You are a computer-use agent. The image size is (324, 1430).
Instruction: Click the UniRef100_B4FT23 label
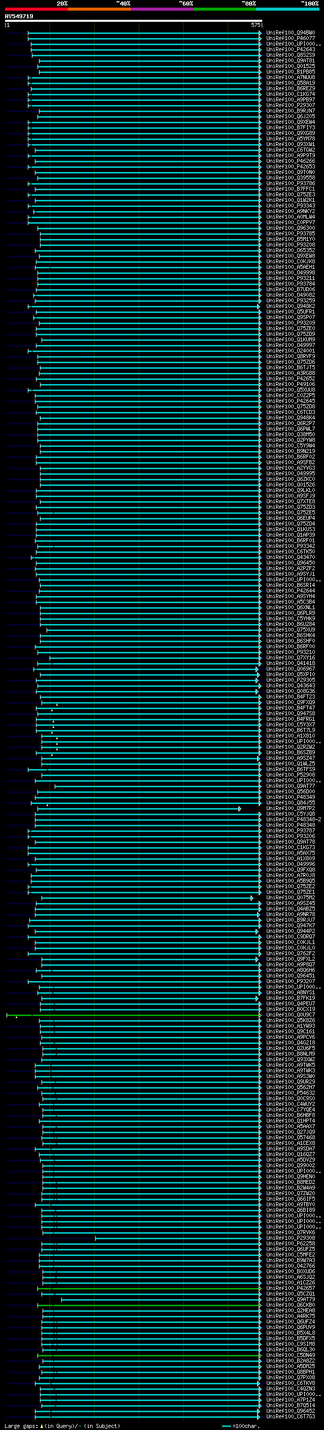(290, 696)
